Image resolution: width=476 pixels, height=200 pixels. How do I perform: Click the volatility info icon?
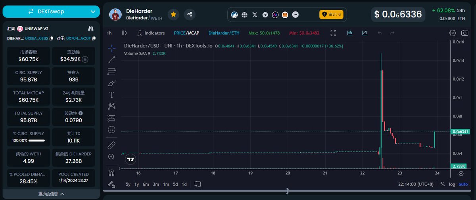(x=81, y=113)
